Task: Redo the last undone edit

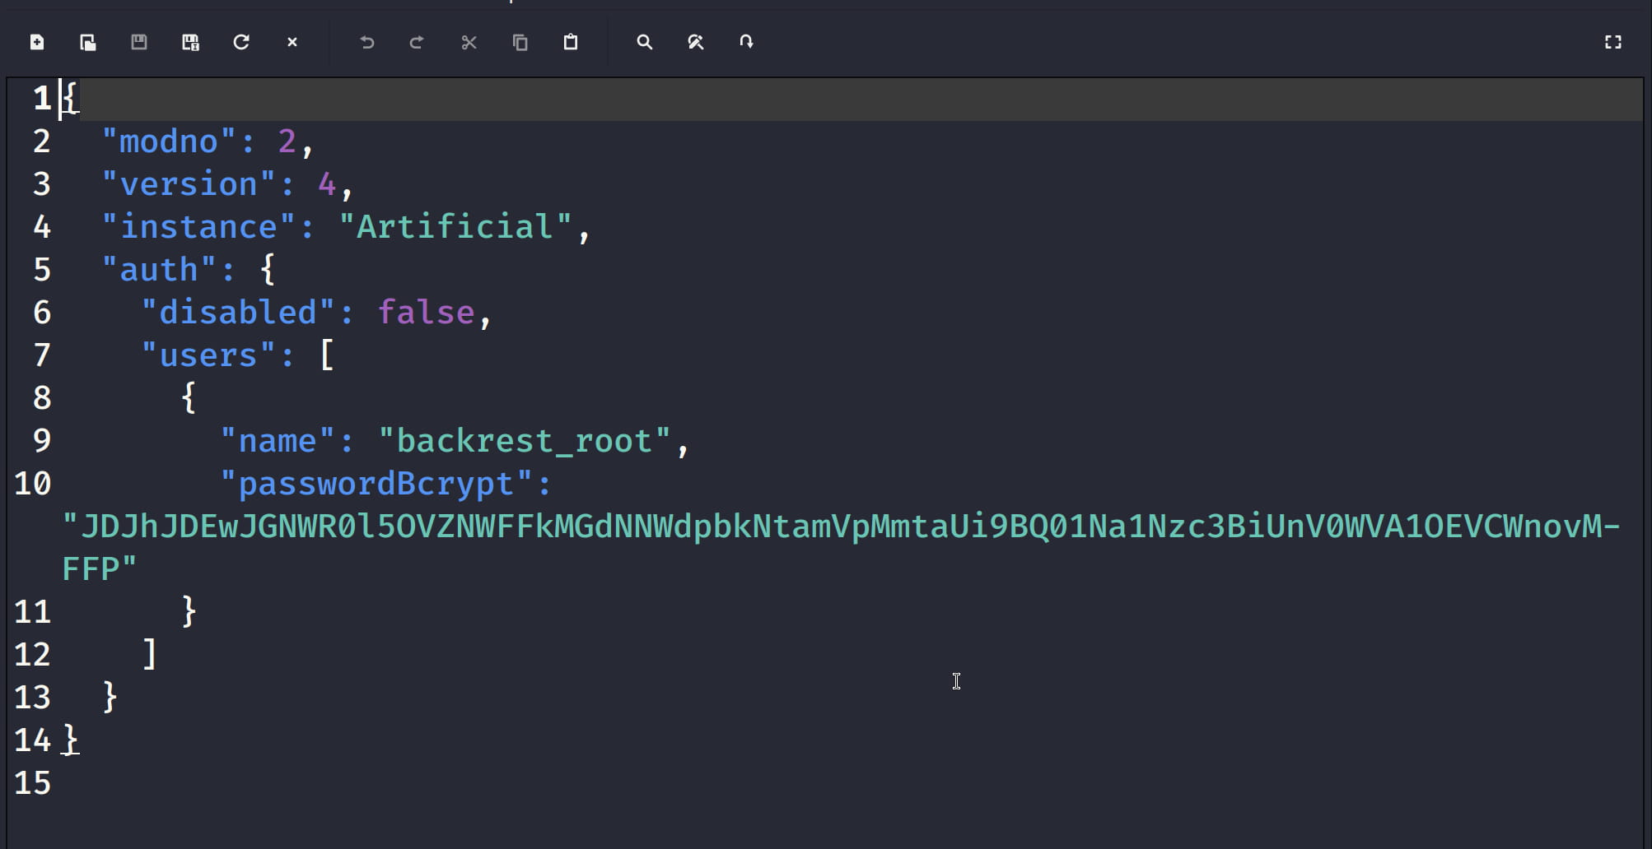Action: [x=418, y=42]
